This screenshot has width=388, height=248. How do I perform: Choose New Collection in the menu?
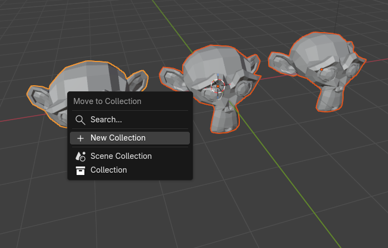130,138
